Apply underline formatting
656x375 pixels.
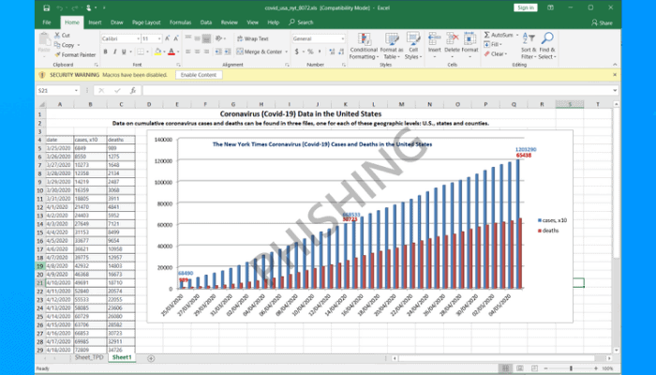tap(124, 52)
